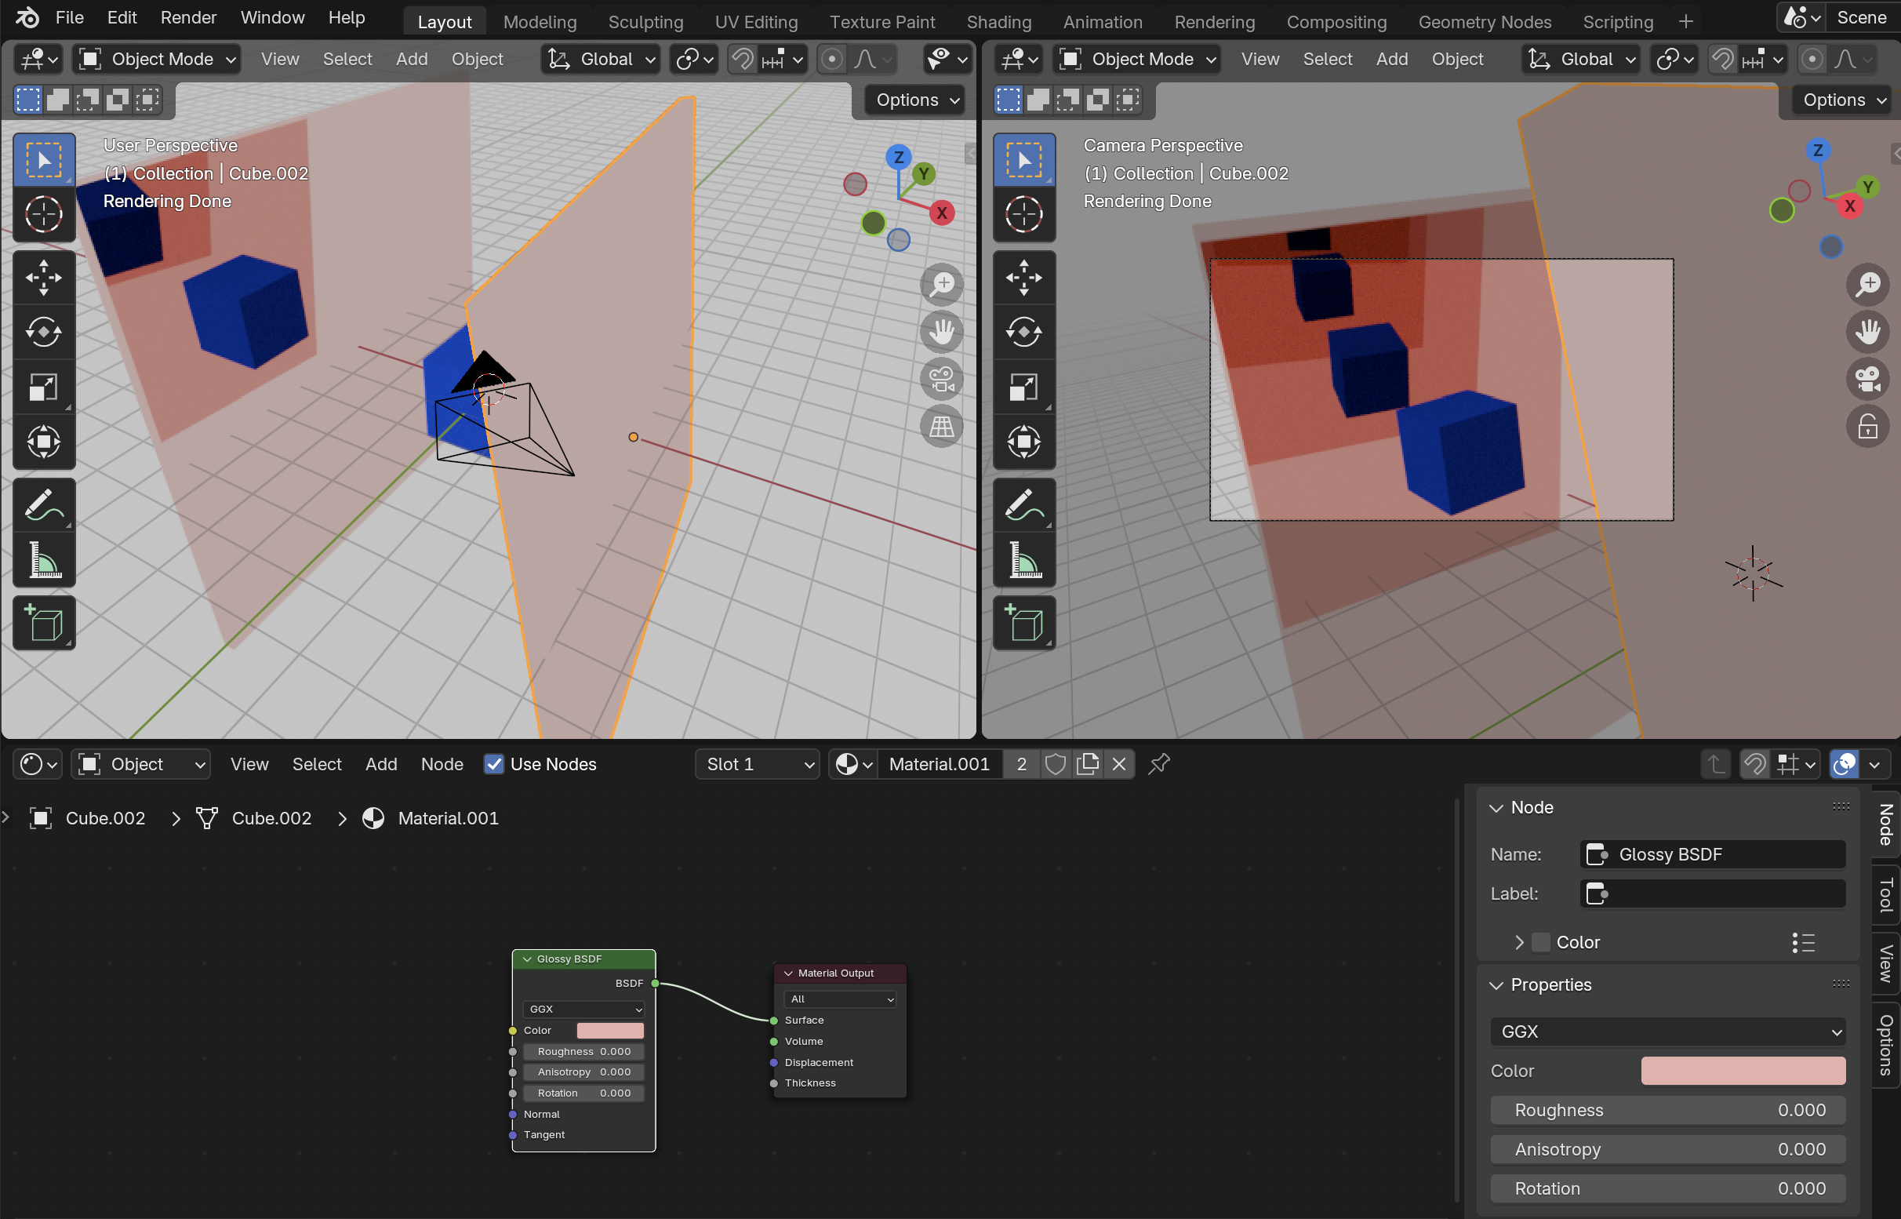This screenshot has width=1901, height=1219.
Task: Switch to the Shading workspace tab
Action: [x=999, y=22]
